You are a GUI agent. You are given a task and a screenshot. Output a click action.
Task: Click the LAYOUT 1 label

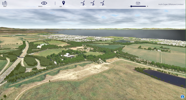pyautogui.click(x=93, y=7)
